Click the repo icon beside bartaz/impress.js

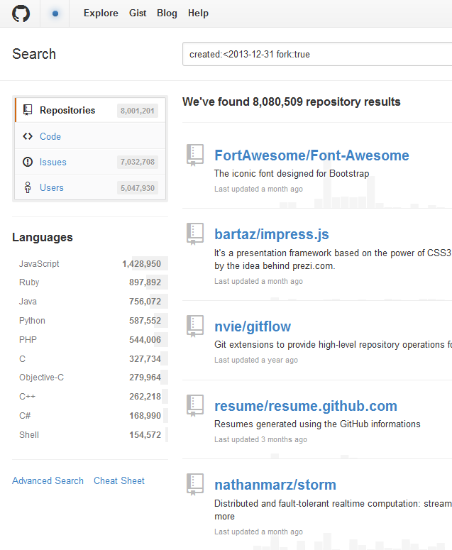[x=194, y=234]
